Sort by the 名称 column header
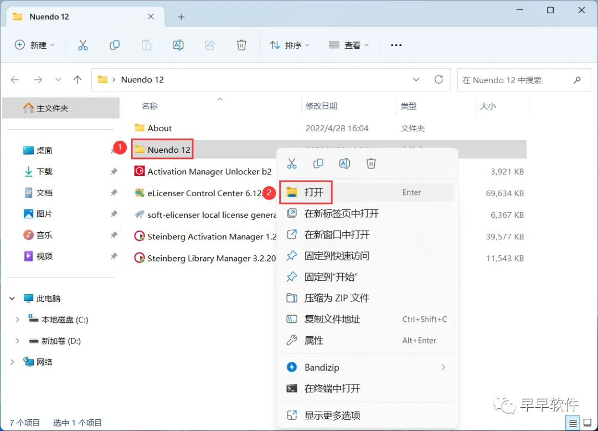The width and height of the screenshot is (598, 431). [x=149, y=106]
